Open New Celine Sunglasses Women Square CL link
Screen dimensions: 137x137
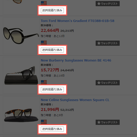[75, 100]
